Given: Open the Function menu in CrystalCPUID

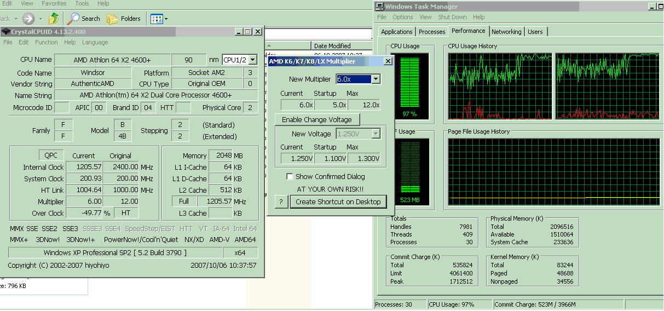Looking at the screenshot, I should point(47,42).
